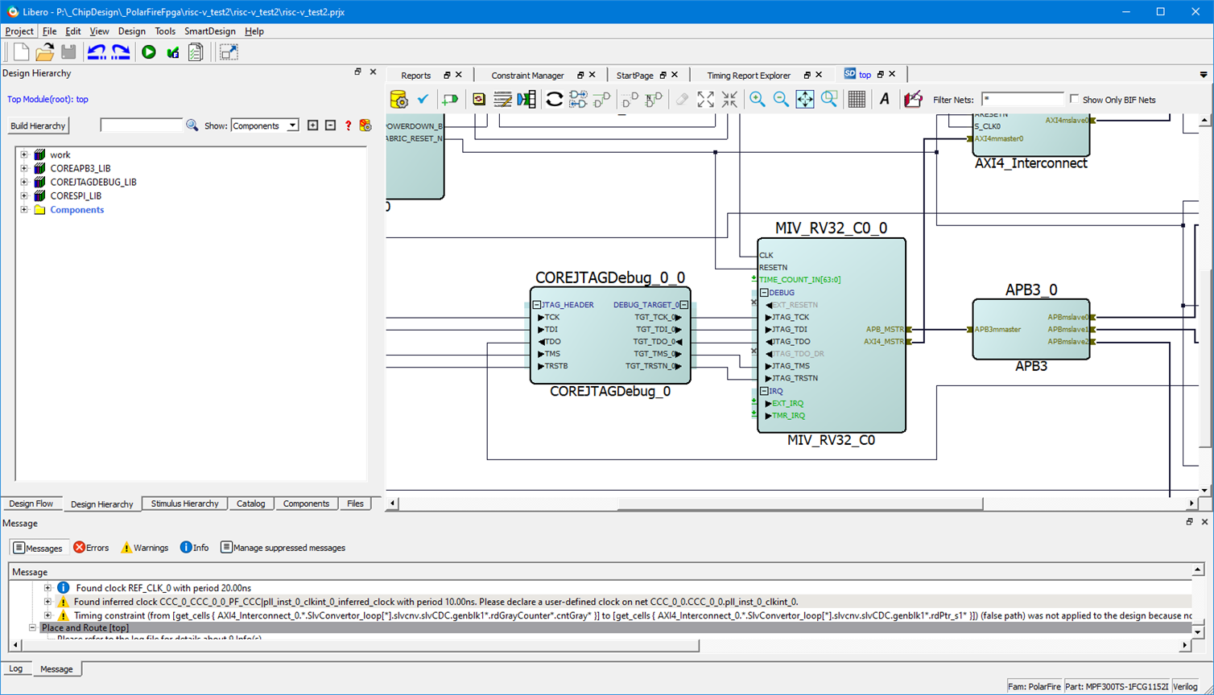1214x695 pixels.
Task: Open the SmartDesign menu
Action: point(209,31)
